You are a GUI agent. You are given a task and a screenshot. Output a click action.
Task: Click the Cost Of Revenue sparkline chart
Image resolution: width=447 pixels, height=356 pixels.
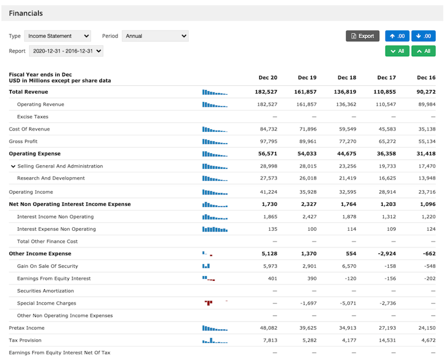(x=215, y=129)
